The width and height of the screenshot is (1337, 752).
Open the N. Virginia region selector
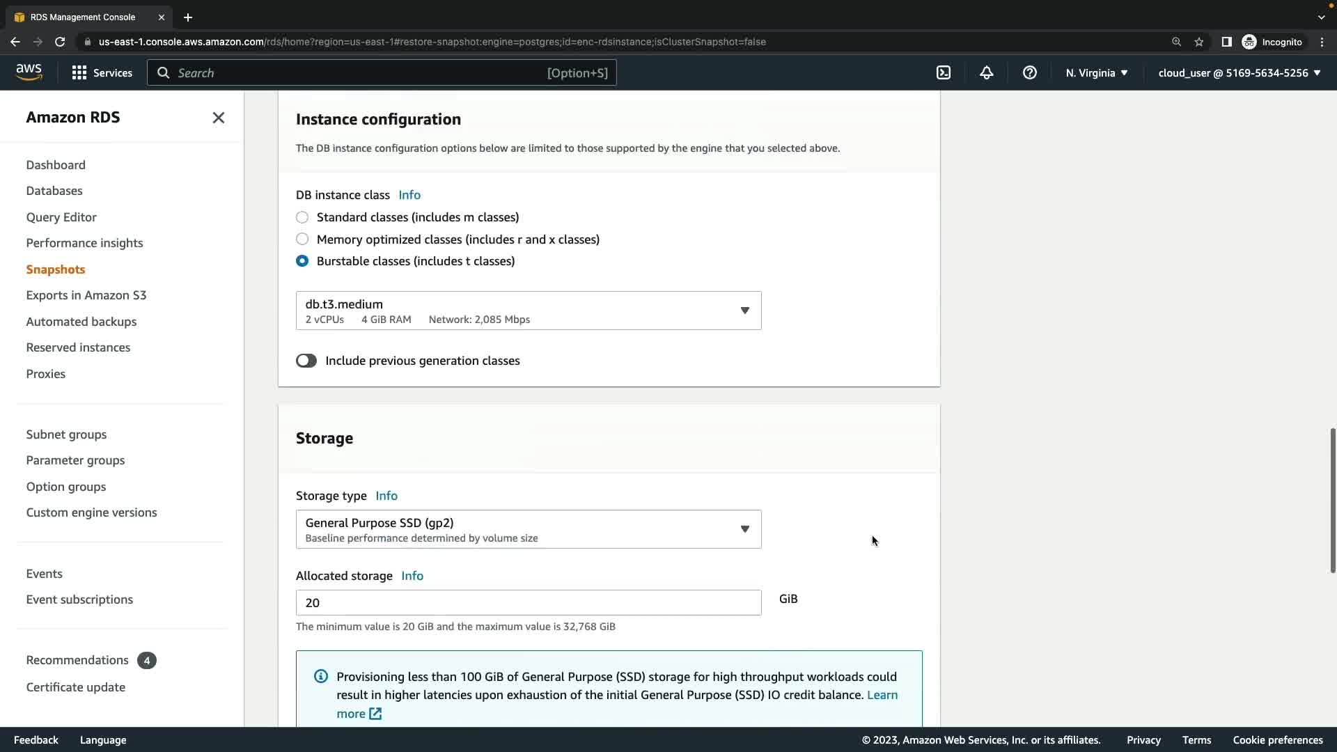click(1097, 73)
